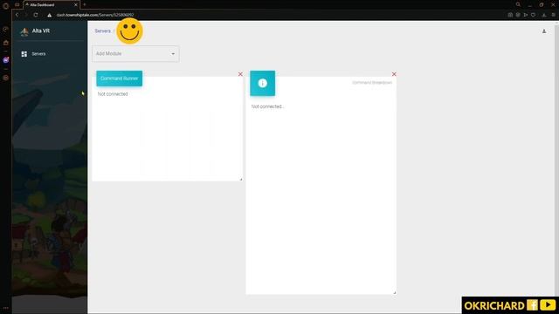Click the extensions cube icon
The width and height of the screenshot is (559, 314).
tap(518, 15)
